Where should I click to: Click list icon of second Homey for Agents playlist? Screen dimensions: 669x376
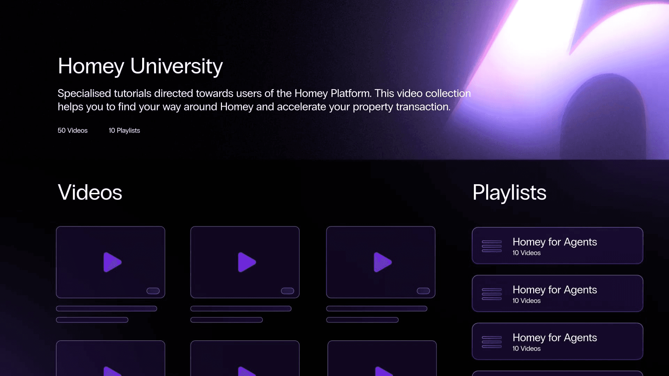point(492,294)
